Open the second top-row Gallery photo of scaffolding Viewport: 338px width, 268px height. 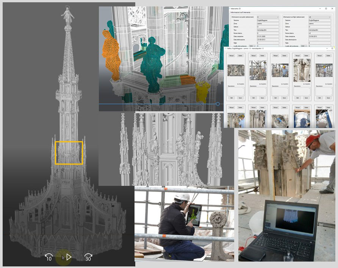pos(258,70)
